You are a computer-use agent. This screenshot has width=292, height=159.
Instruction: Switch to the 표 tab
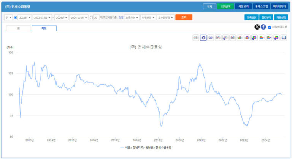[x=18, y=28]
